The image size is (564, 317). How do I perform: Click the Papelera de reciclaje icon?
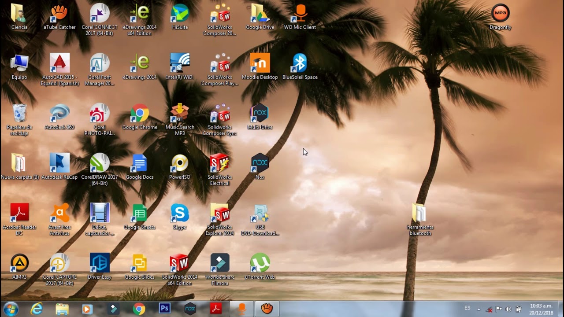coord(19,120)
